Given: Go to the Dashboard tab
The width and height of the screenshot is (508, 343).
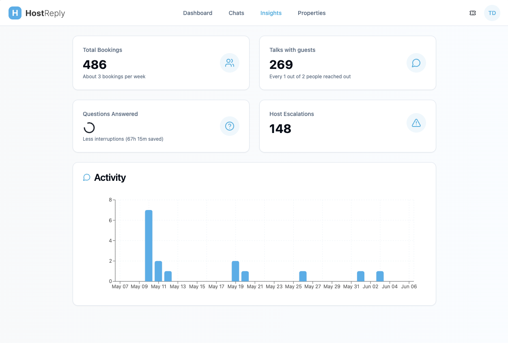Looking at the screenshot, I should point(198,13).
